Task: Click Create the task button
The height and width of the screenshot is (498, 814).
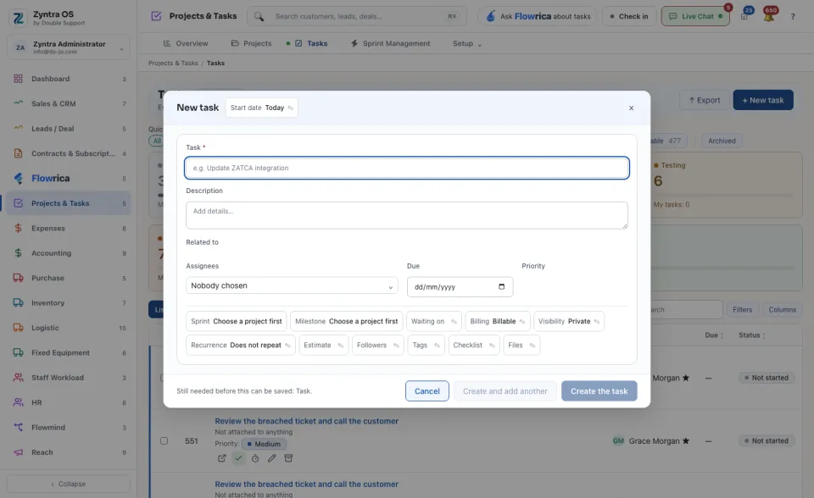Action: (599, 391)
